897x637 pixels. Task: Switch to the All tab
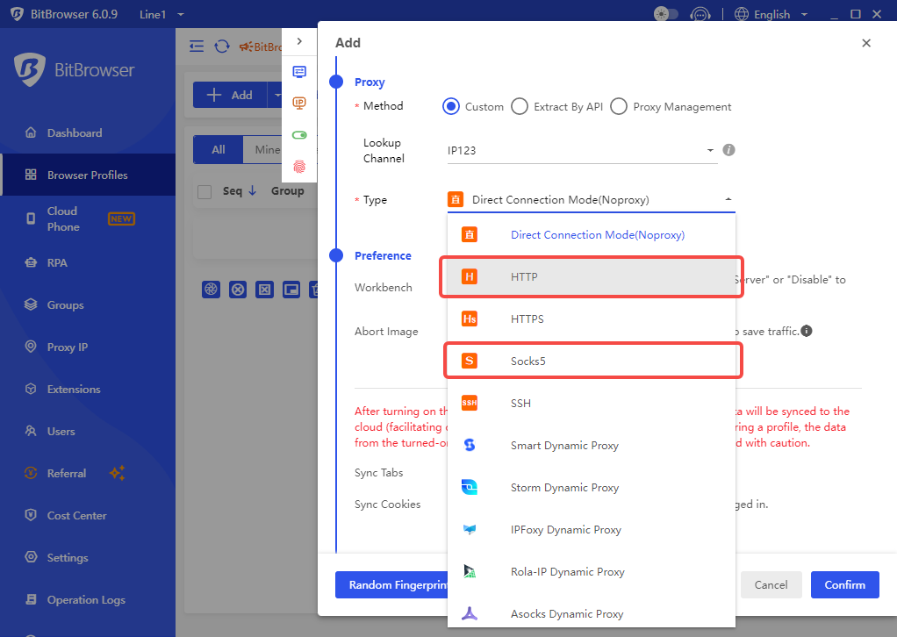click(219, 150)
